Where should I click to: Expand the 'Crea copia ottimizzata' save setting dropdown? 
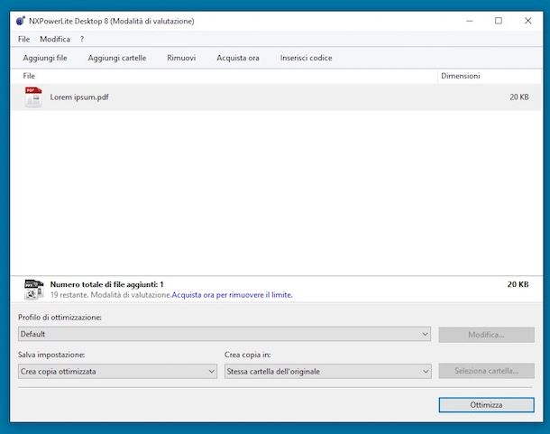[117, 371]
